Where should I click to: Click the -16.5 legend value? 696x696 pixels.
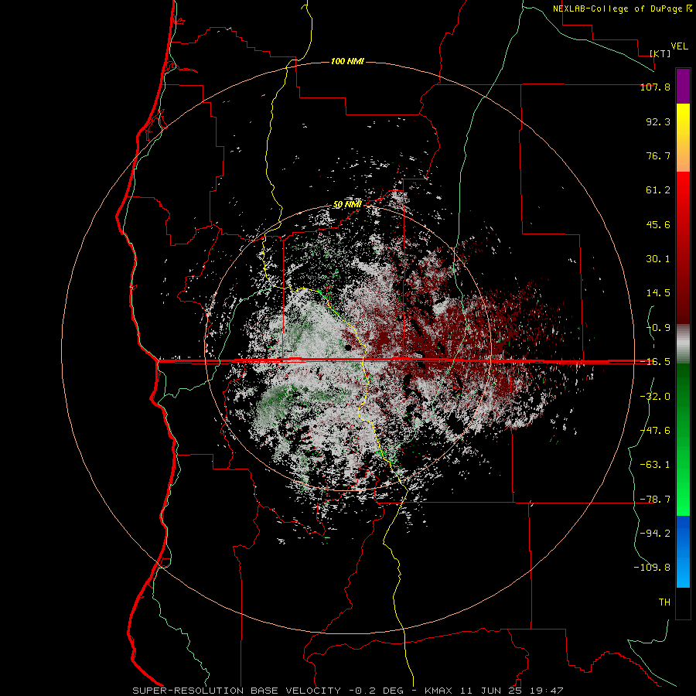(x=655, y=362)
